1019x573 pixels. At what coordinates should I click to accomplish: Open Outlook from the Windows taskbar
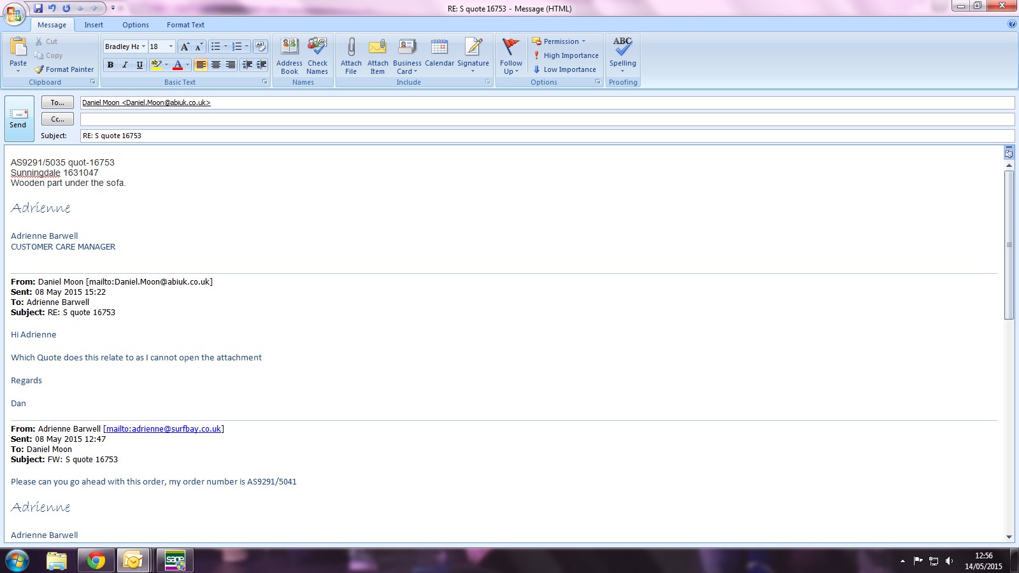click(134, 560)
